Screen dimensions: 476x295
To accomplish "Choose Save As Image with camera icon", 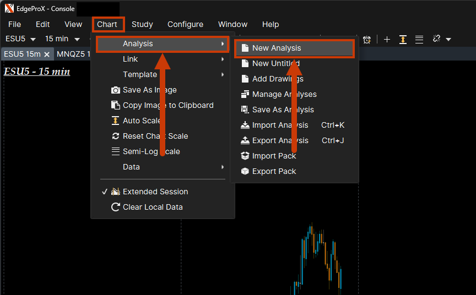I will tap(149, 90).
